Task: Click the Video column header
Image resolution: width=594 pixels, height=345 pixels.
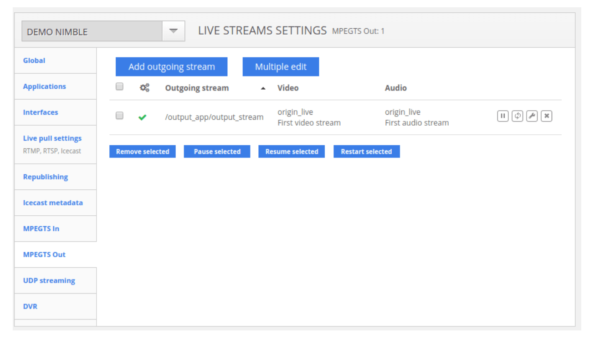Action: coord(288,88)
